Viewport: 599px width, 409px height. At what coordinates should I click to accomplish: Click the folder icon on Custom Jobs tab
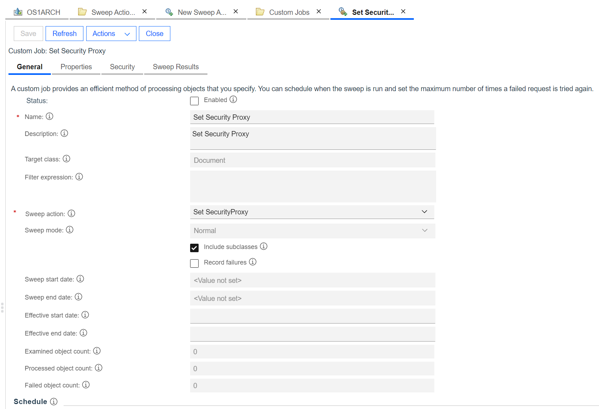pos(260,11)
